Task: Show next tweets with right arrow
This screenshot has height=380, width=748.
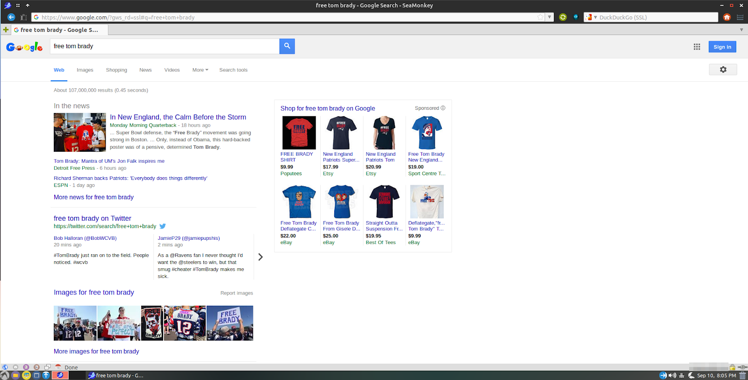Action: point(260,257)
